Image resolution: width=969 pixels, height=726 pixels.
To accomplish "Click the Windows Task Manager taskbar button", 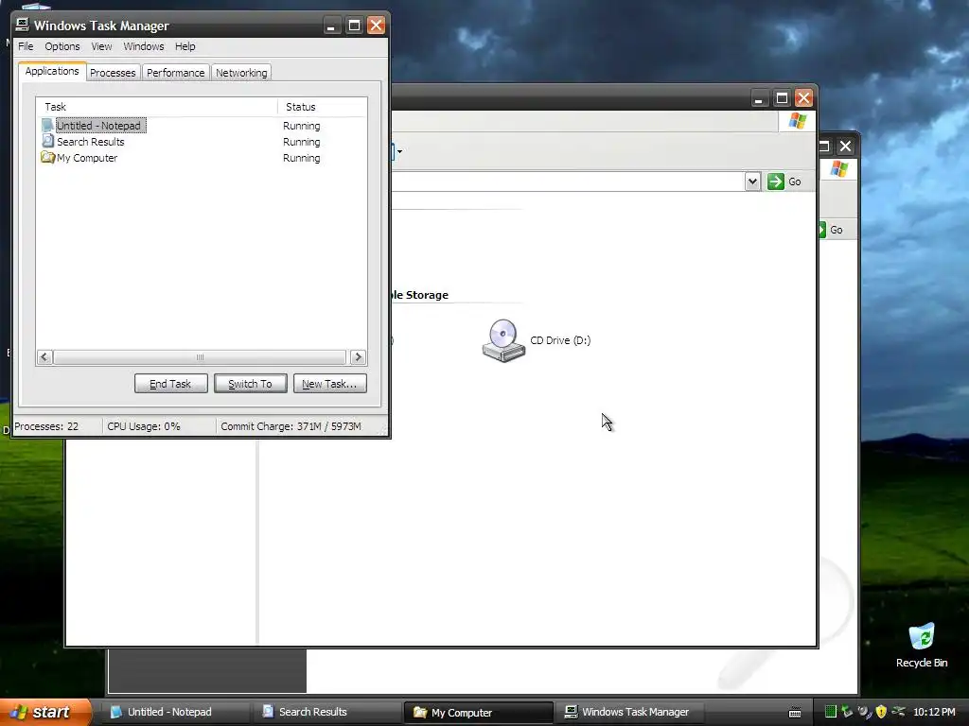I will (x=629, y=712).
